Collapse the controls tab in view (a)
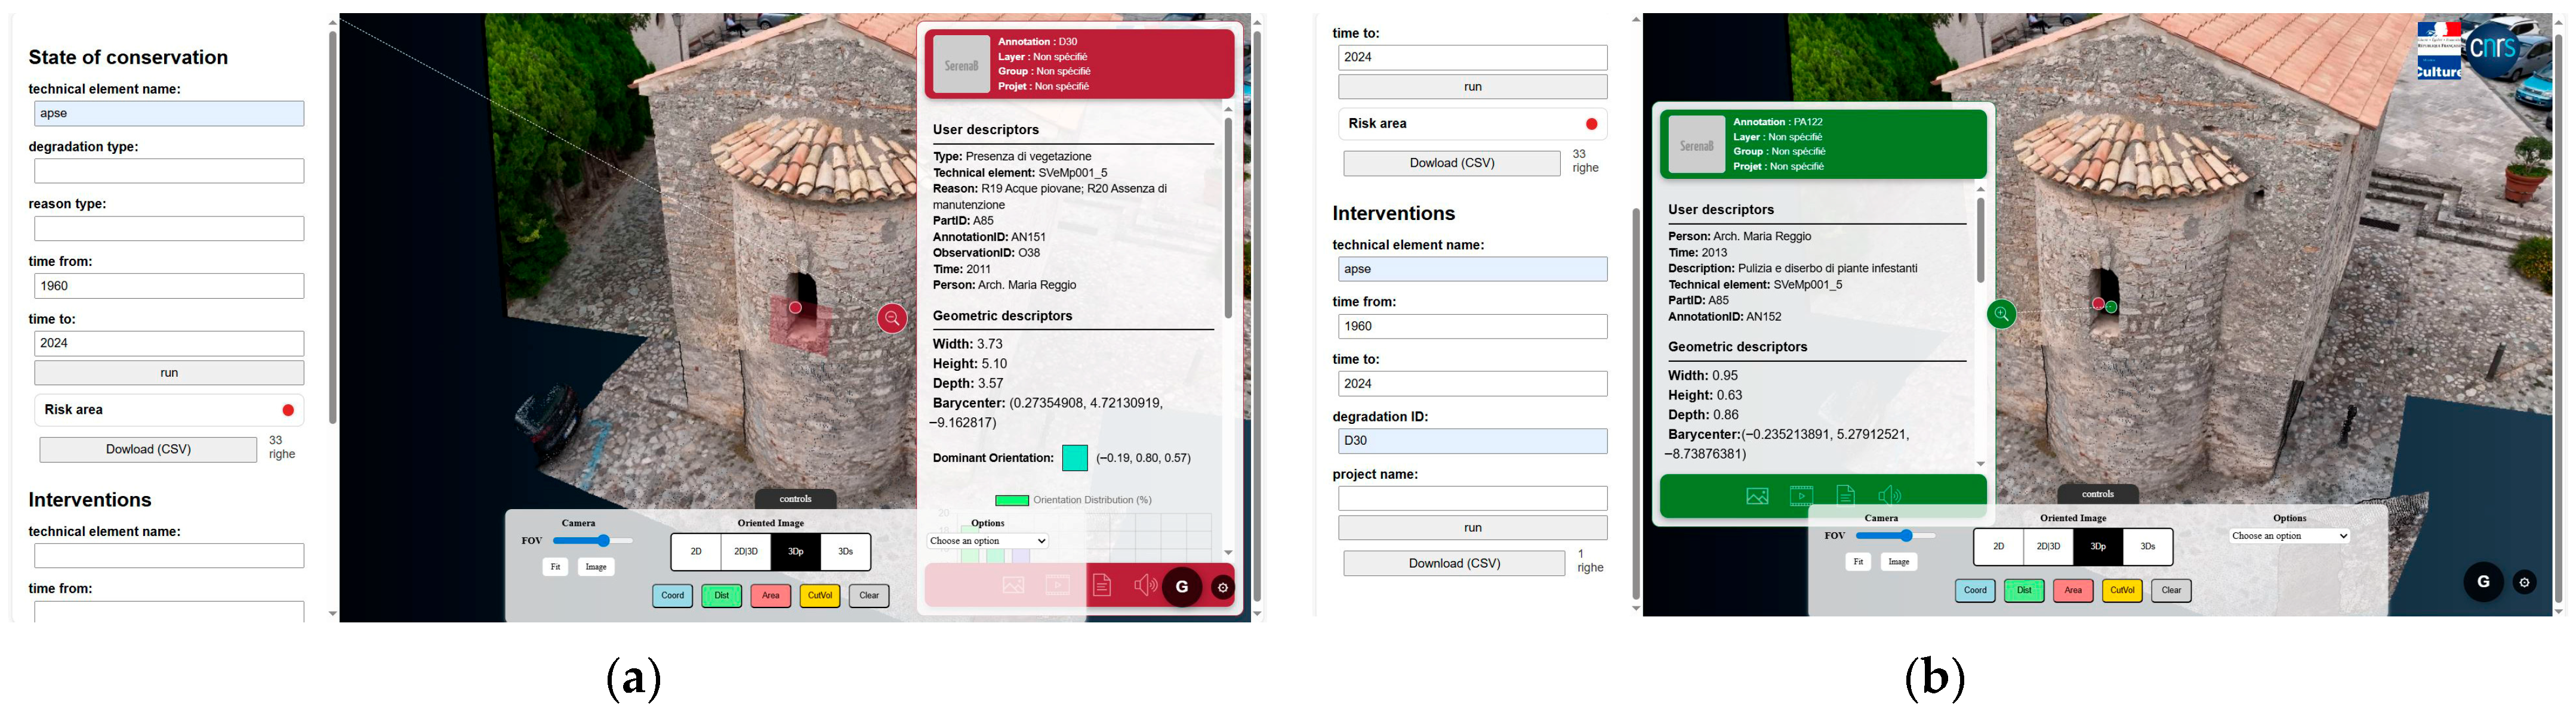The image size is (2576, 716). pos(795,500)
